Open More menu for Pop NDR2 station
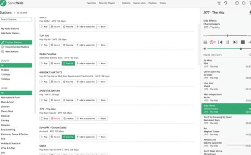 click(102, 27)
